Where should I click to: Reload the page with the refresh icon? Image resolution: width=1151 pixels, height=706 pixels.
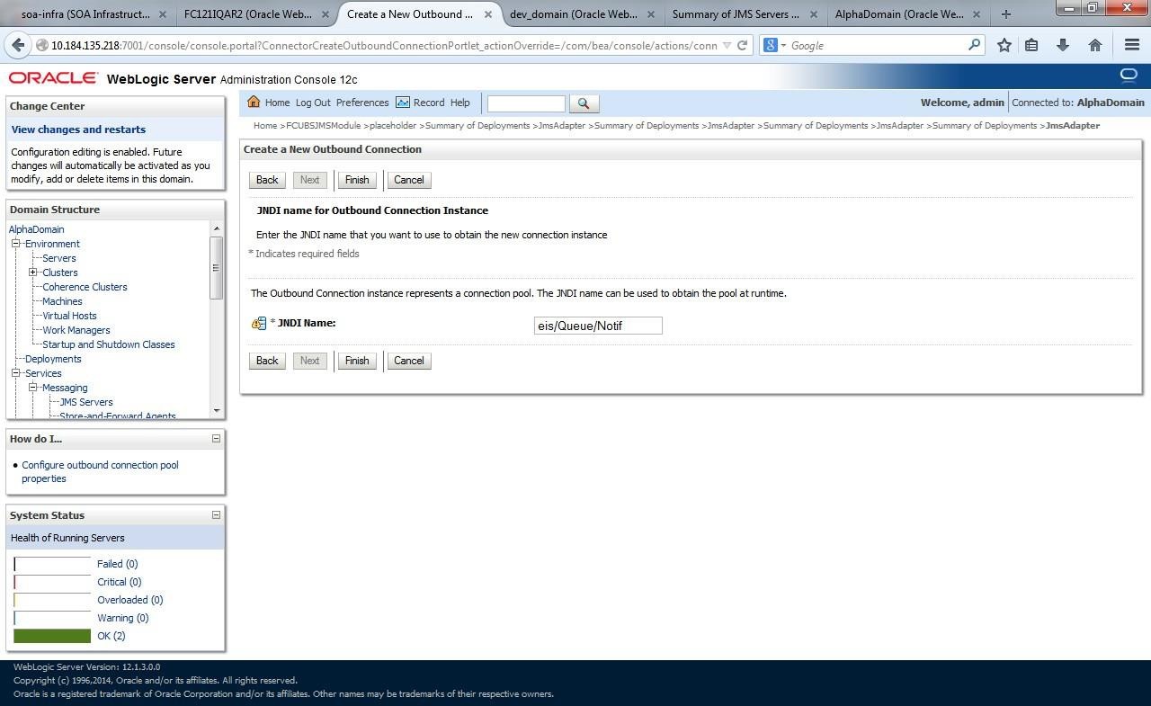click(743, 45)
